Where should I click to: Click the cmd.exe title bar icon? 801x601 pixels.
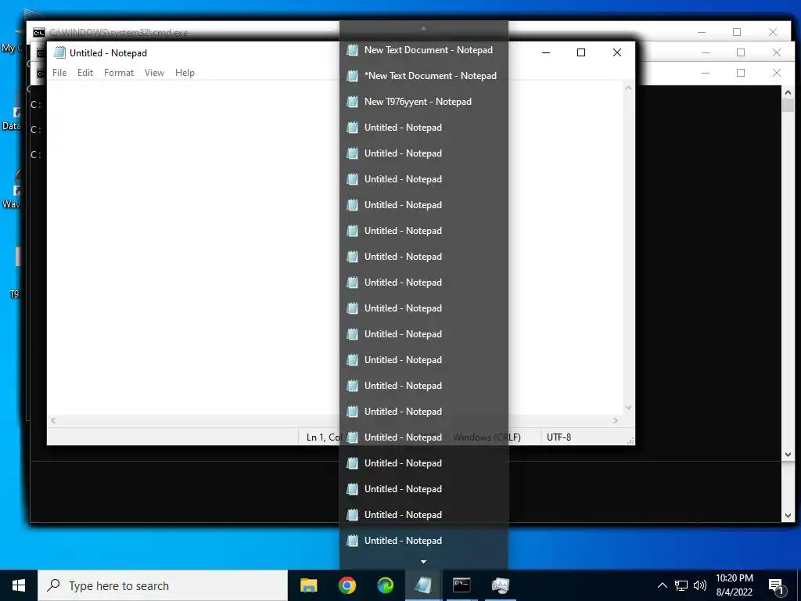click(39, 33)
